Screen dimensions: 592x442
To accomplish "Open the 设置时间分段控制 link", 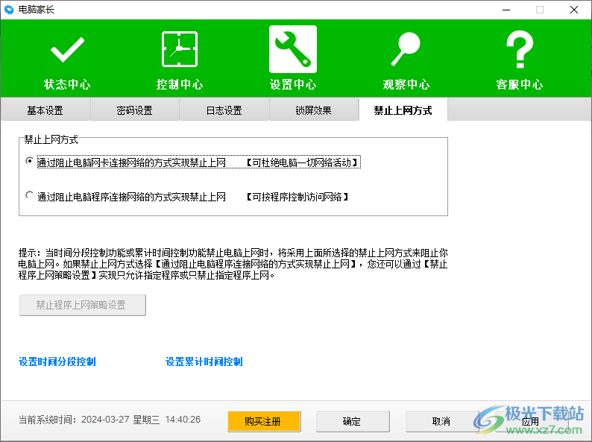I will (x=57, y=362).
